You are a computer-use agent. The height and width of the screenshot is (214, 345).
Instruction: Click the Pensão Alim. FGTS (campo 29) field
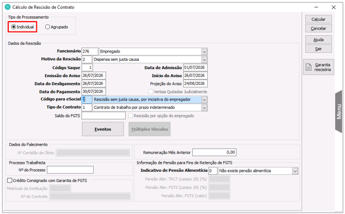pyautogui.click(x=219, y=188)
